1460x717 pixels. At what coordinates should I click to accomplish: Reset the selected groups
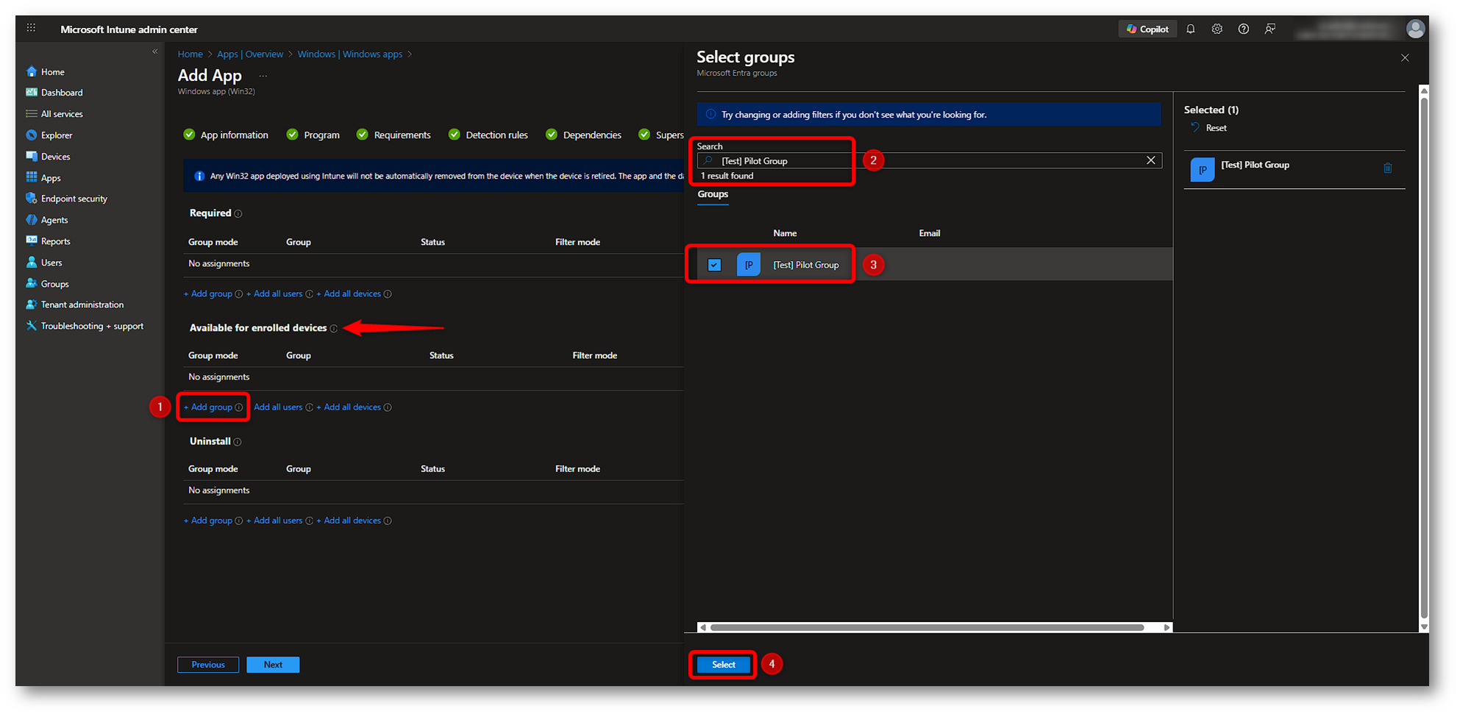pos(1215,128)
